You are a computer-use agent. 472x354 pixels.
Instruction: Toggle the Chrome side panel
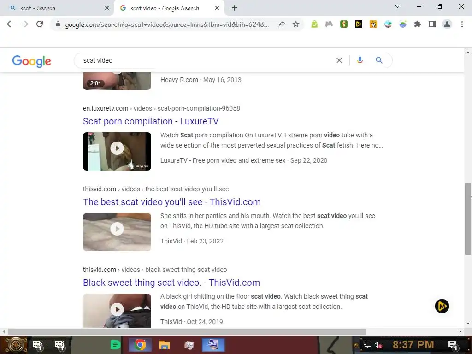(432, 24)
